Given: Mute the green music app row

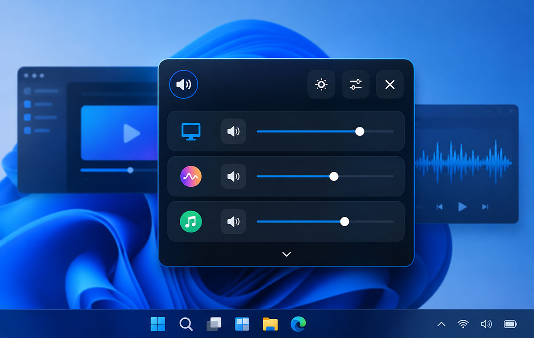Looking at the screenshot, I should (x=233, y=221).
